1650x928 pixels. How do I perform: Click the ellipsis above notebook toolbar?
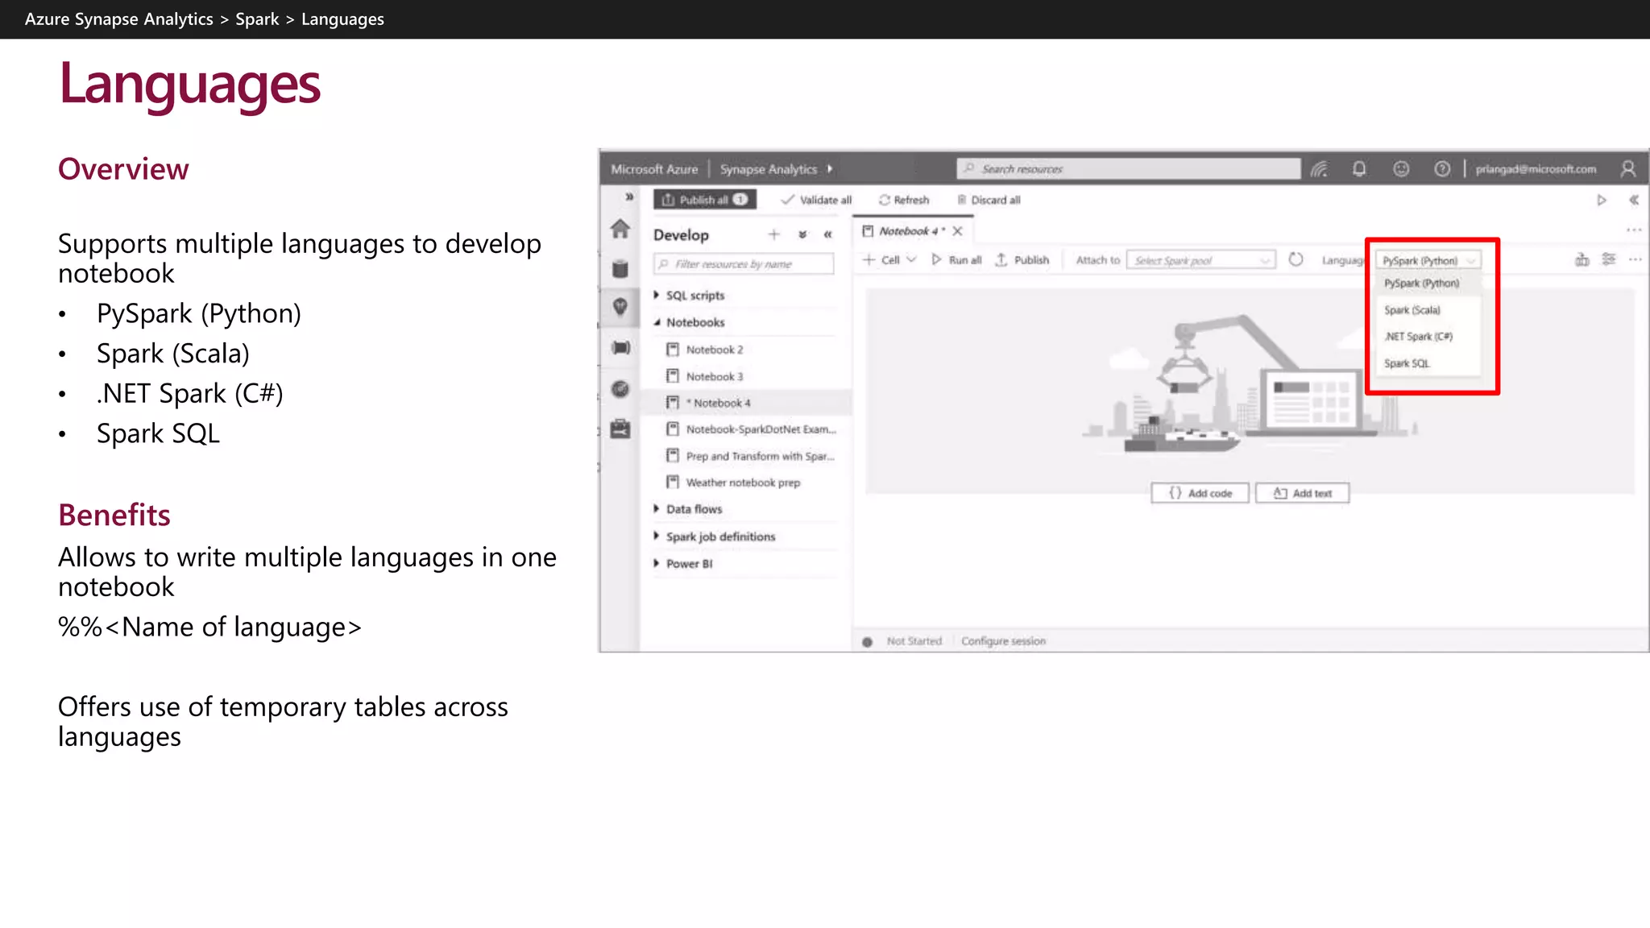pos(1634,230)
